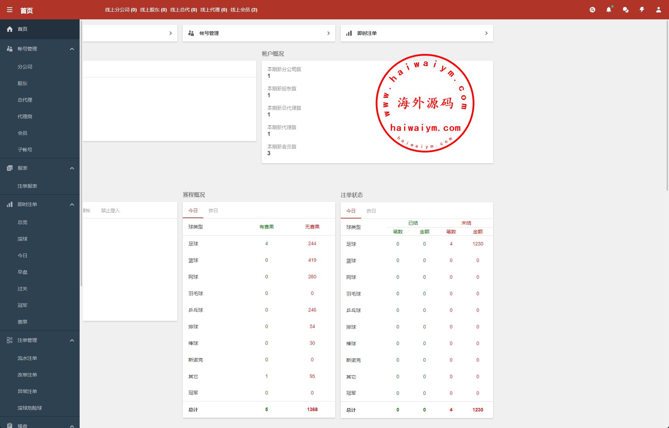Open the notifications bell icon
Screen dimensions: 669x428
click(608, 10)
